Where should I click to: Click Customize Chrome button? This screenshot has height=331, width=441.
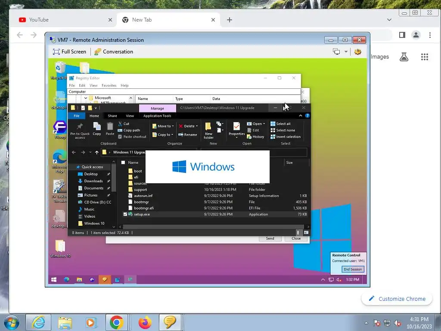397,299
